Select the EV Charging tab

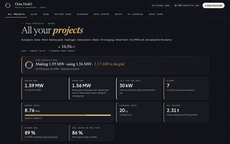(135, 14)
